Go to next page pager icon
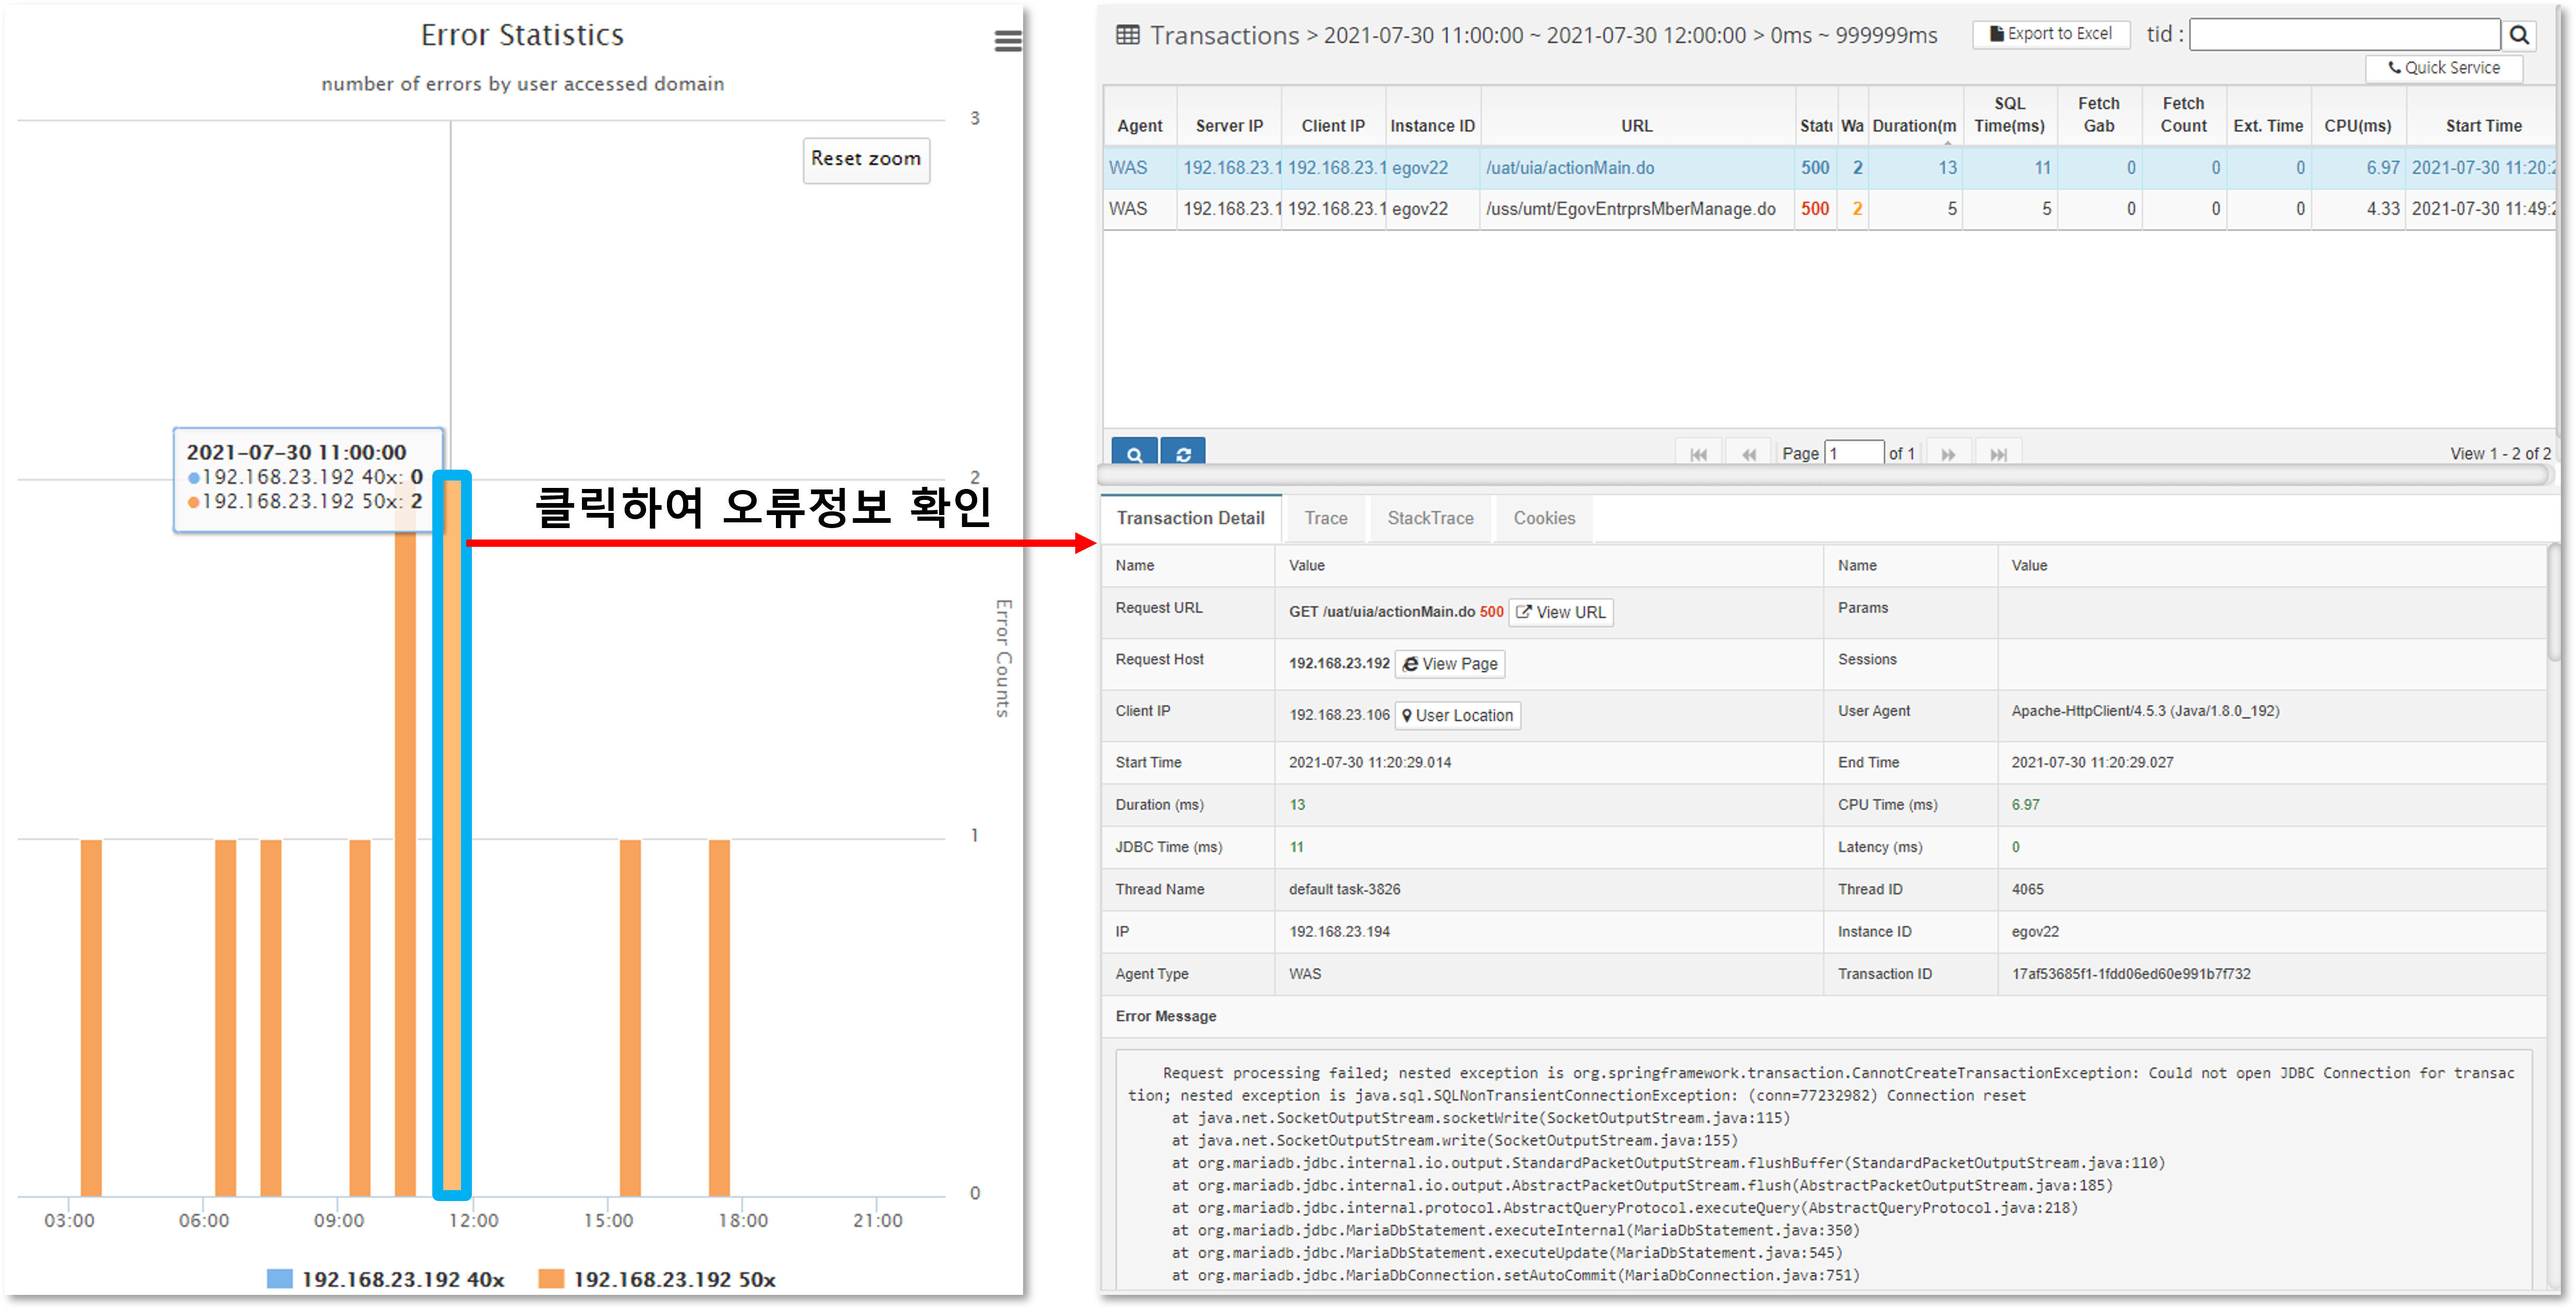 pos(1948,454)
